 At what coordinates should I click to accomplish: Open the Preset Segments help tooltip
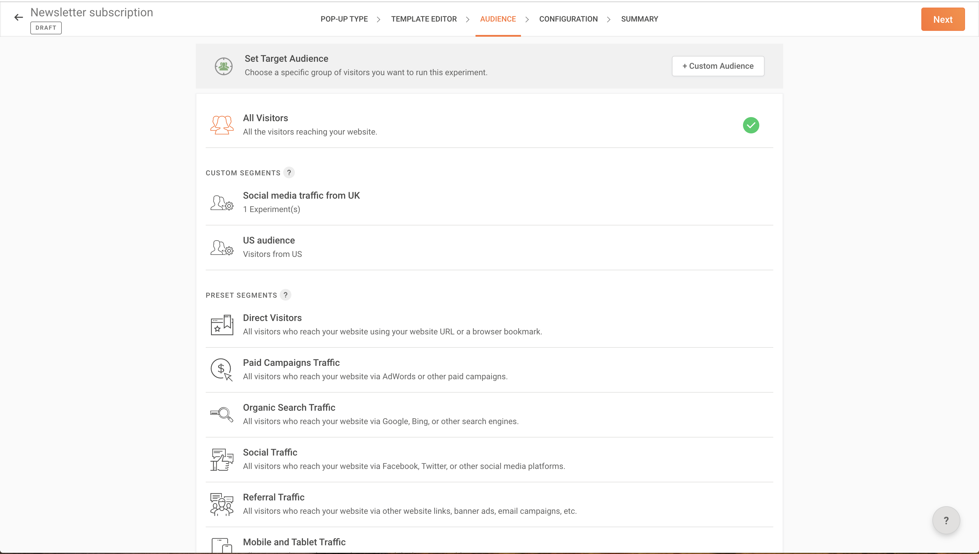(286, 295)
